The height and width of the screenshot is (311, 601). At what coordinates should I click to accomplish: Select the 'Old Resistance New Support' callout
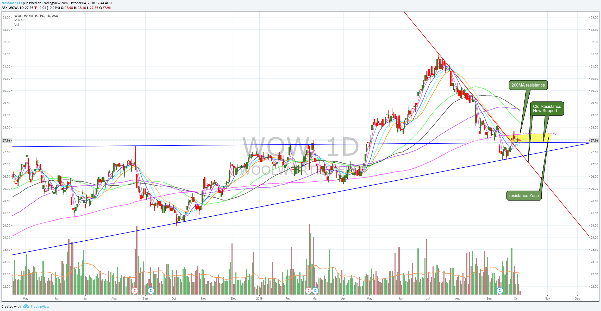click(547, 108)
